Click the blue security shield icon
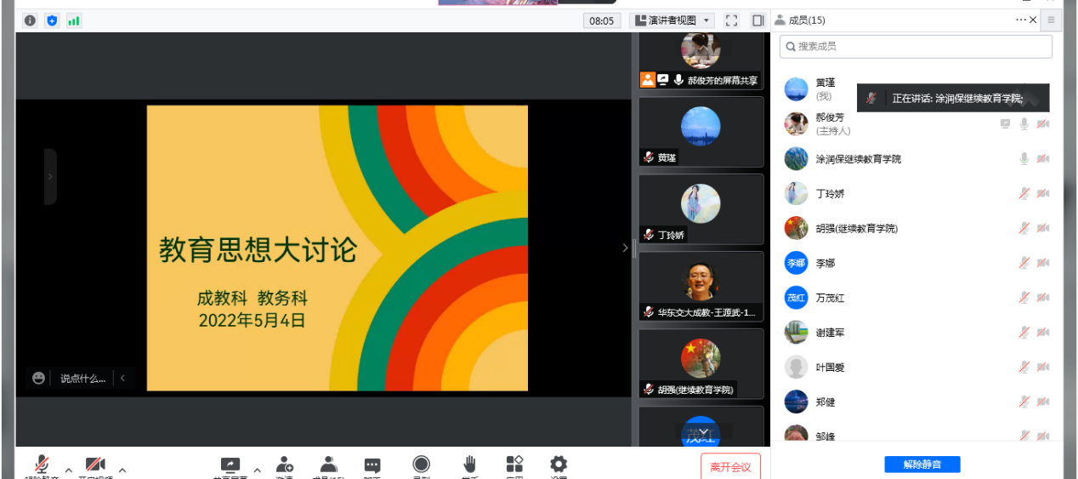1078x479 pixels. coord(52,20)
